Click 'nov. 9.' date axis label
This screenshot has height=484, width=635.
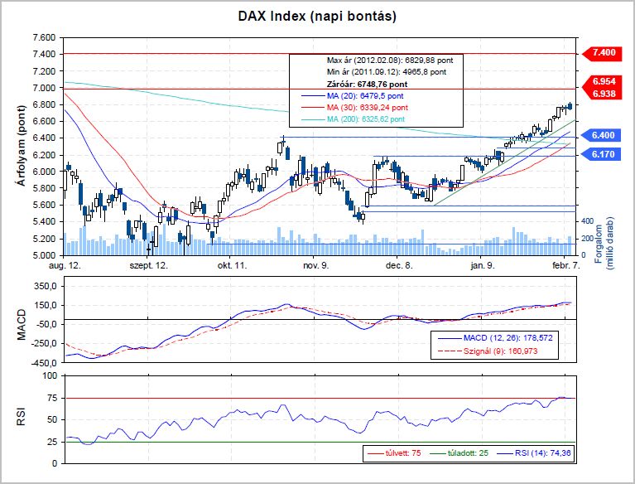[x=316, y=265]
